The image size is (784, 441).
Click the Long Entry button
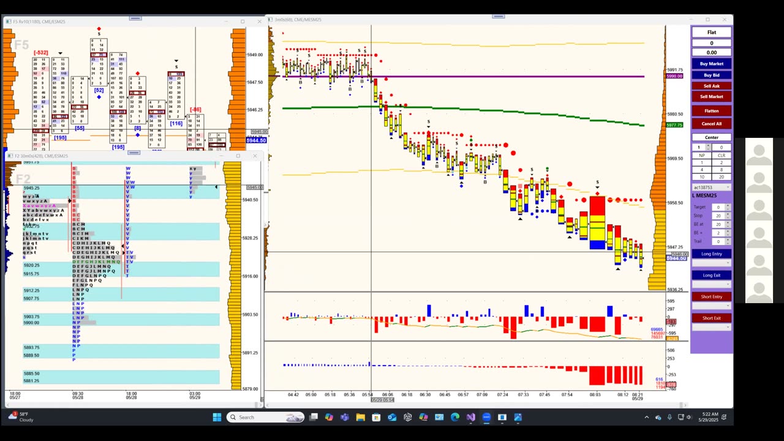[711, 254]
